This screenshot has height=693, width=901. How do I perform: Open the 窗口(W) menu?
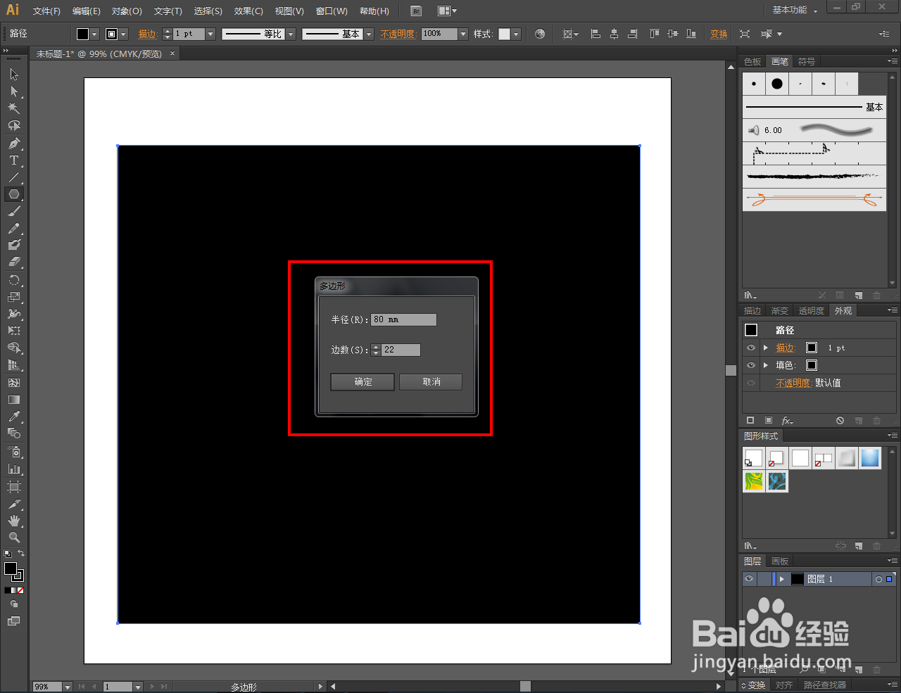[x=332, y=11]
